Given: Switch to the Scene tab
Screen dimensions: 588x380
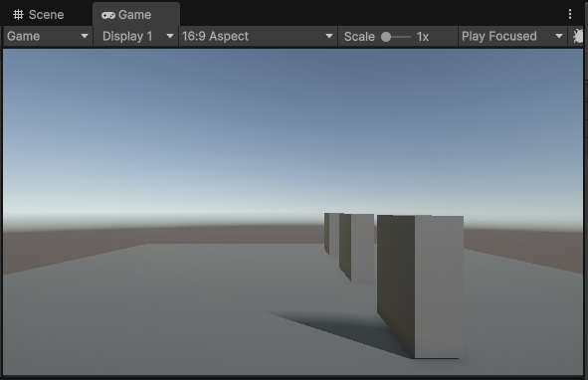Looking at the screenshot, I should [x=39, y=15].
